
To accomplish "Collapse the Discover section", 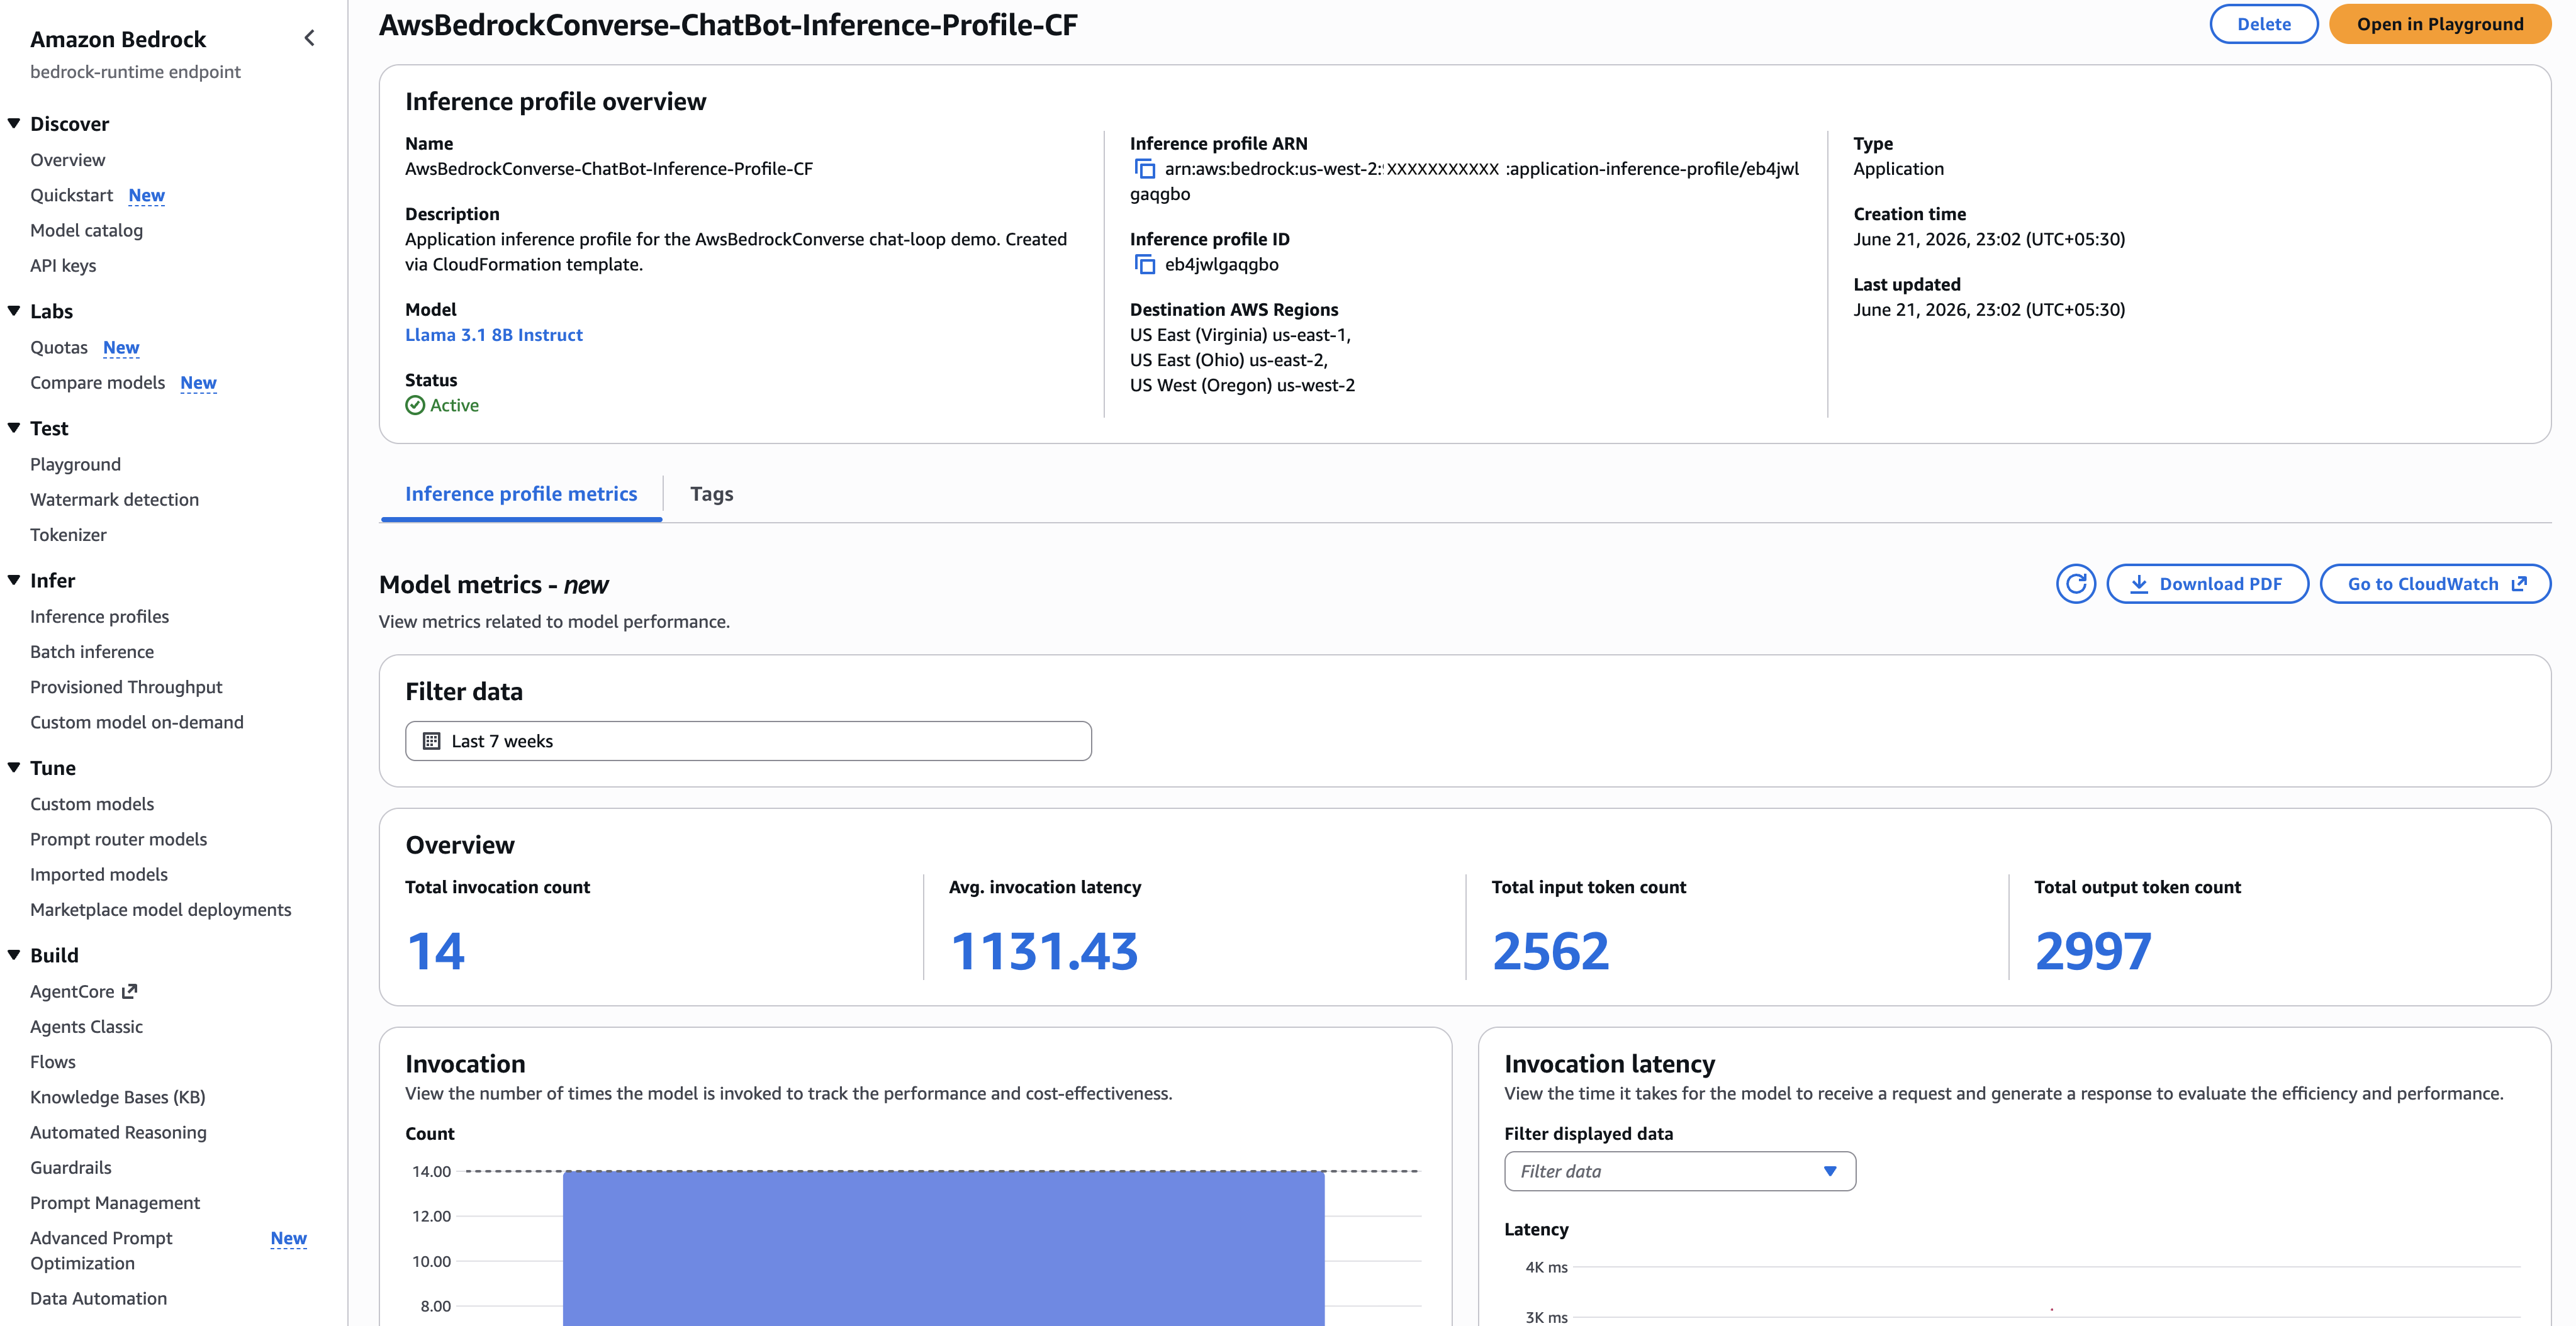I will point(14,123).
